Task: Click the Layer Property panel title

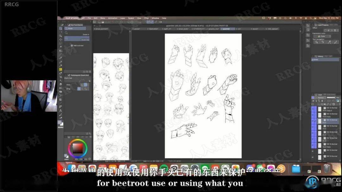Action: point(323,25)
